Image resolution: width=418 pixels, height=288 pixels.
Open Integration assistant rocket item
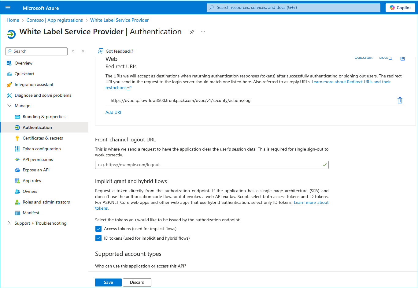[x=9, y=84]
